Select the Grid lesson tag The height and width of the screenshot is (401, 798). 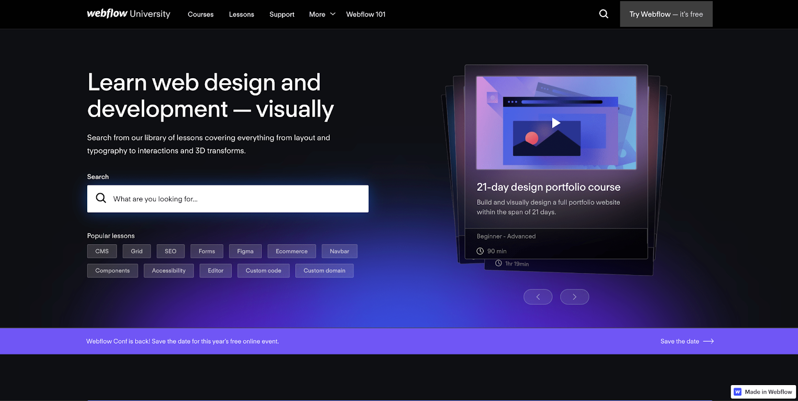(x=137, y=251)
